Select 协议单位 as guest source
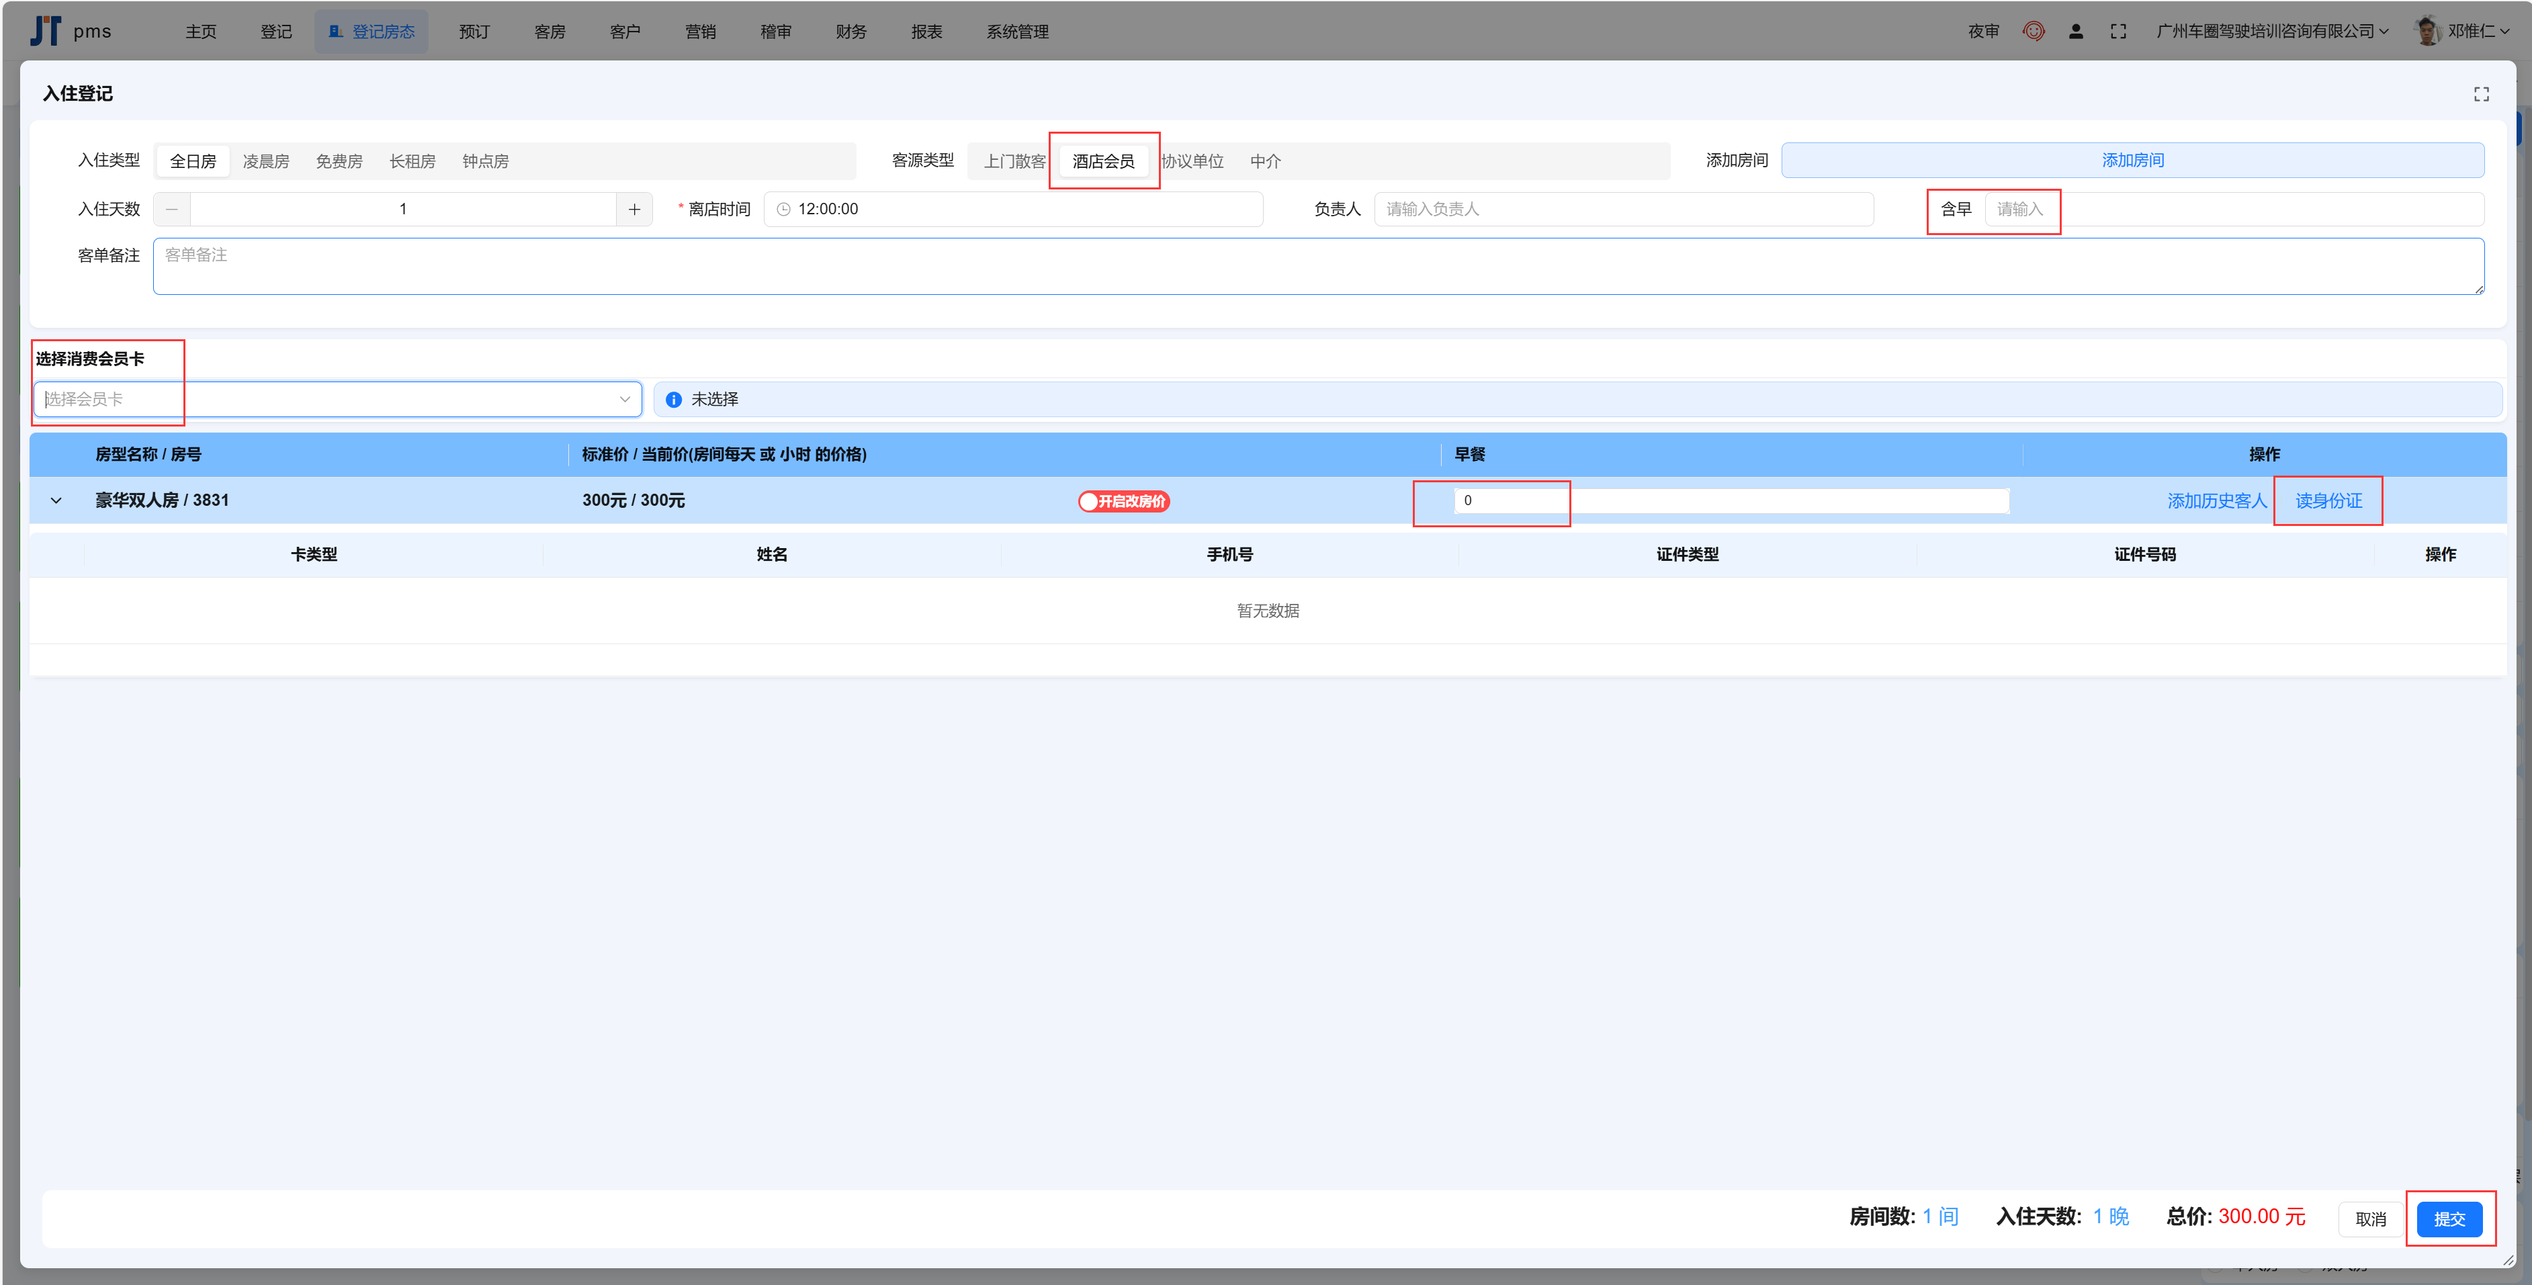The image size is (2532, 1285). [1193, 161]
